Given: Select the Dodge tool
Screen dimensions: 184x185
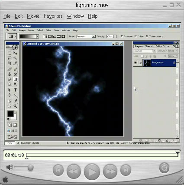Looking at the screenshot, I should pos(15,84).
